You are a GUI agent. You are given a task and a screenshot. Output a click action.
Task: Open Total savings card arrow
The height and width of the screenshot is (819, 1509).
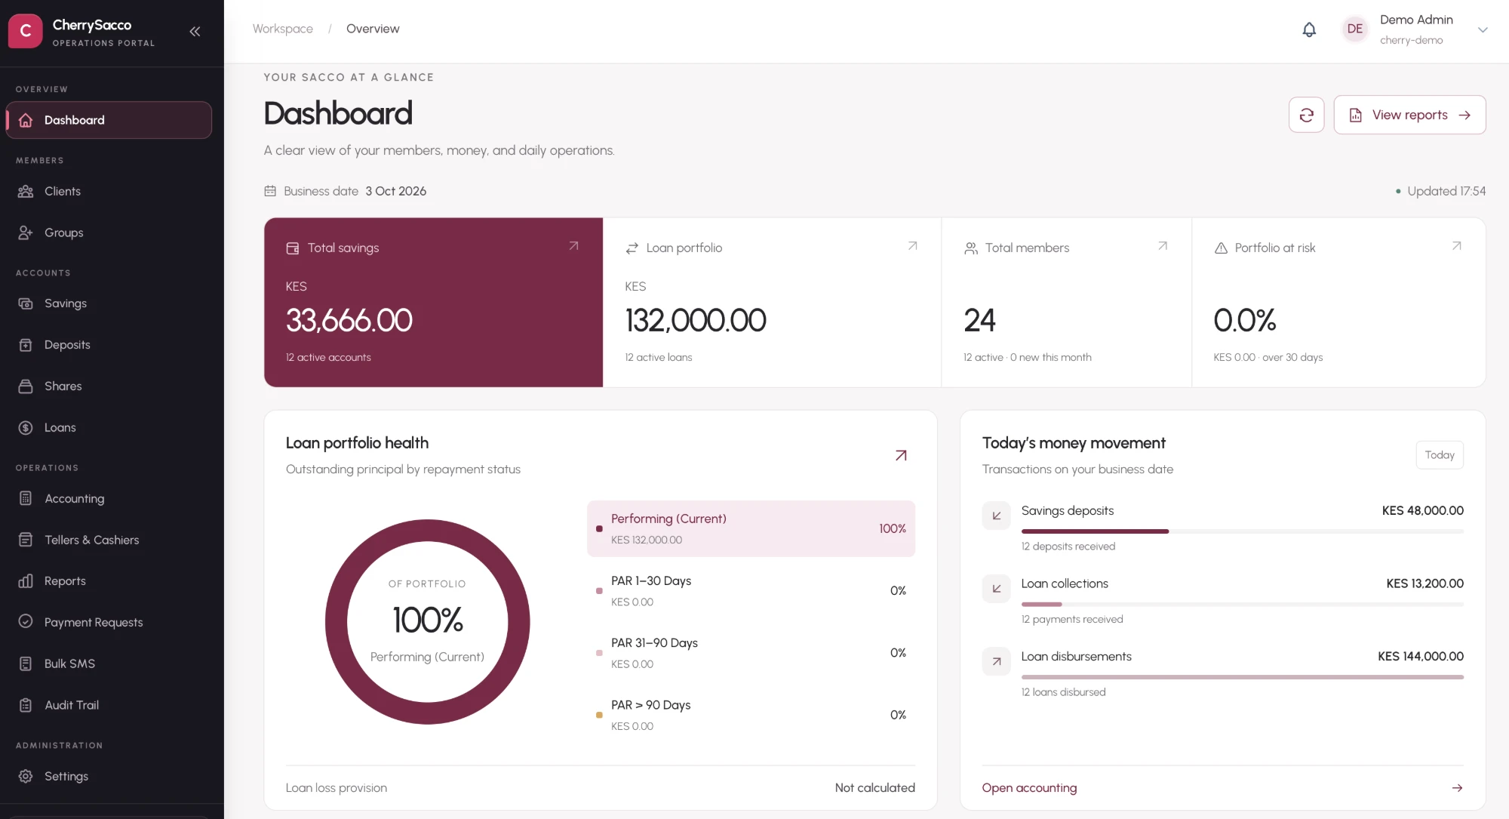point(573,246)
